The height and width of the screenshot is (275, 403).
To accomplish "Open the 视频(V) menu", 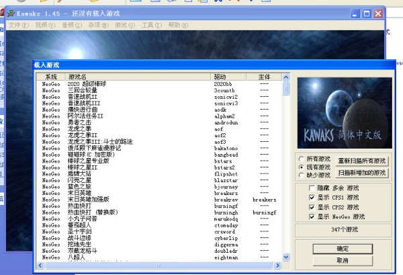I will (x=45, y=25).
